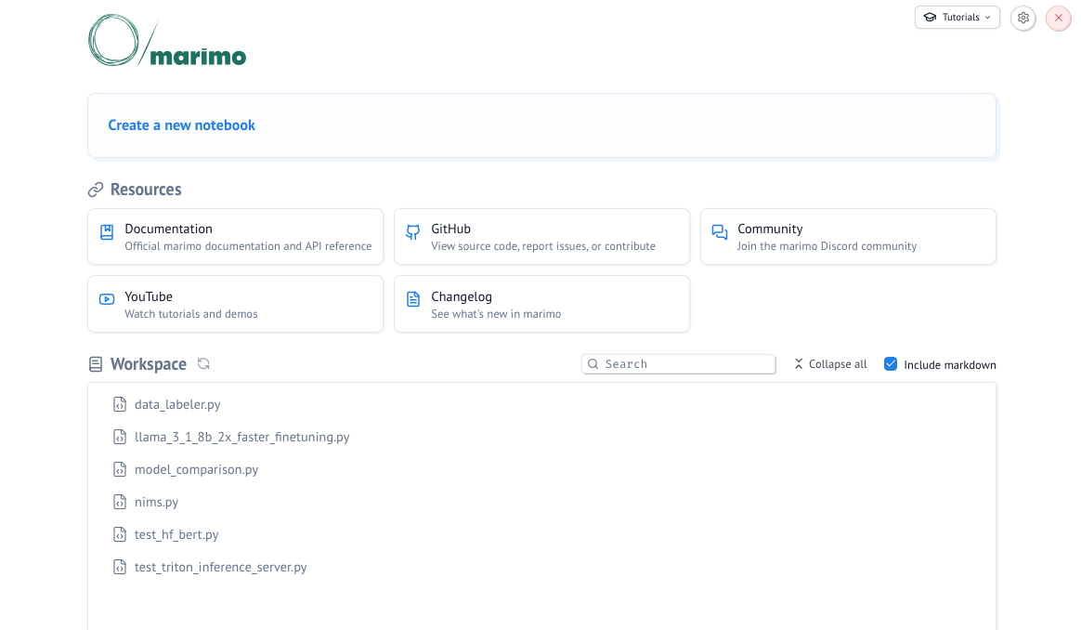Image resolution: width=1081 pixels, height=630 pixels.
Task: Create a new notebook
Action: tap(181, 125)
